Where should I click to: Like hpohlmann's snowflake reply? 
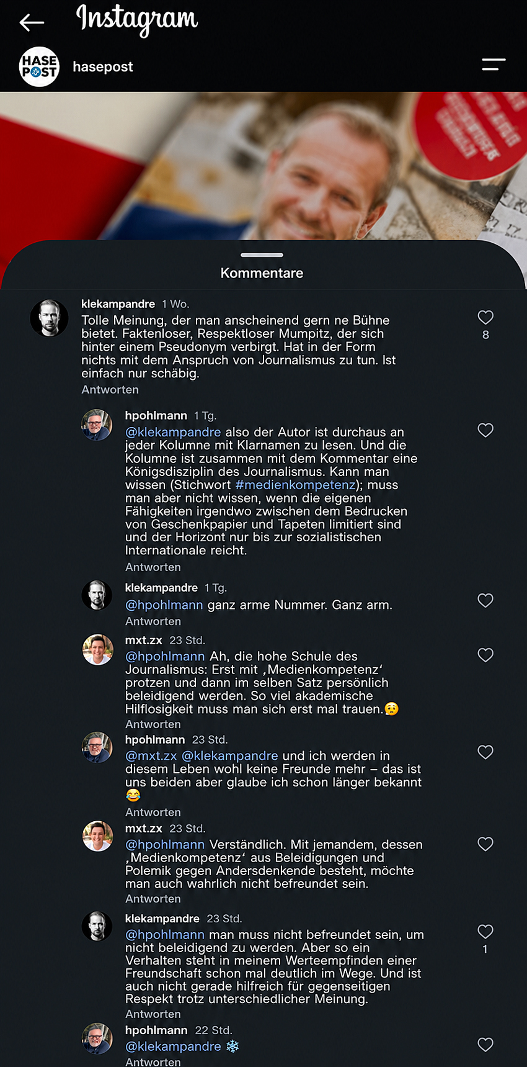point(485,1045)
